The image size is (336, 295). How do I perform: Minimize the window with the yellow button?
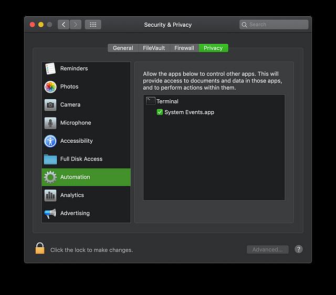tap(41, 25)
